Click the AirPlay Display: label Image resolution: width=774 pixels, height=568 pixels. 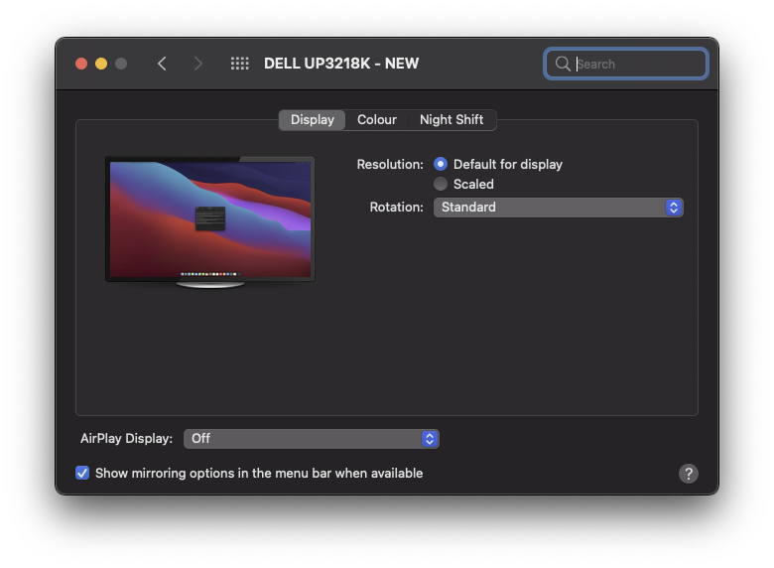tap(126, 439)
